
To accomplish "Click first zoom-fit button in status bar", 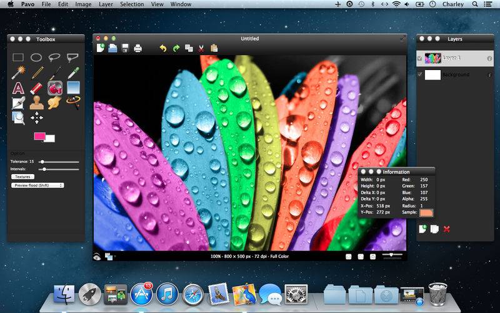I will click(349, 257).
